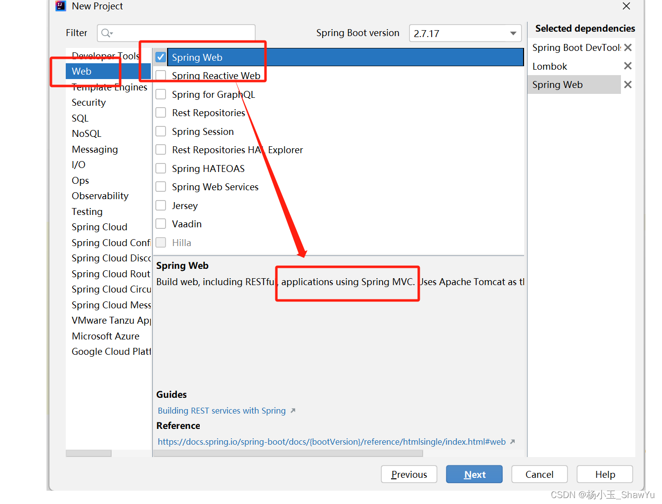Check Rest Repositories HAL Explorer
Screen dimensions: 662x504
tap(161, 149)
